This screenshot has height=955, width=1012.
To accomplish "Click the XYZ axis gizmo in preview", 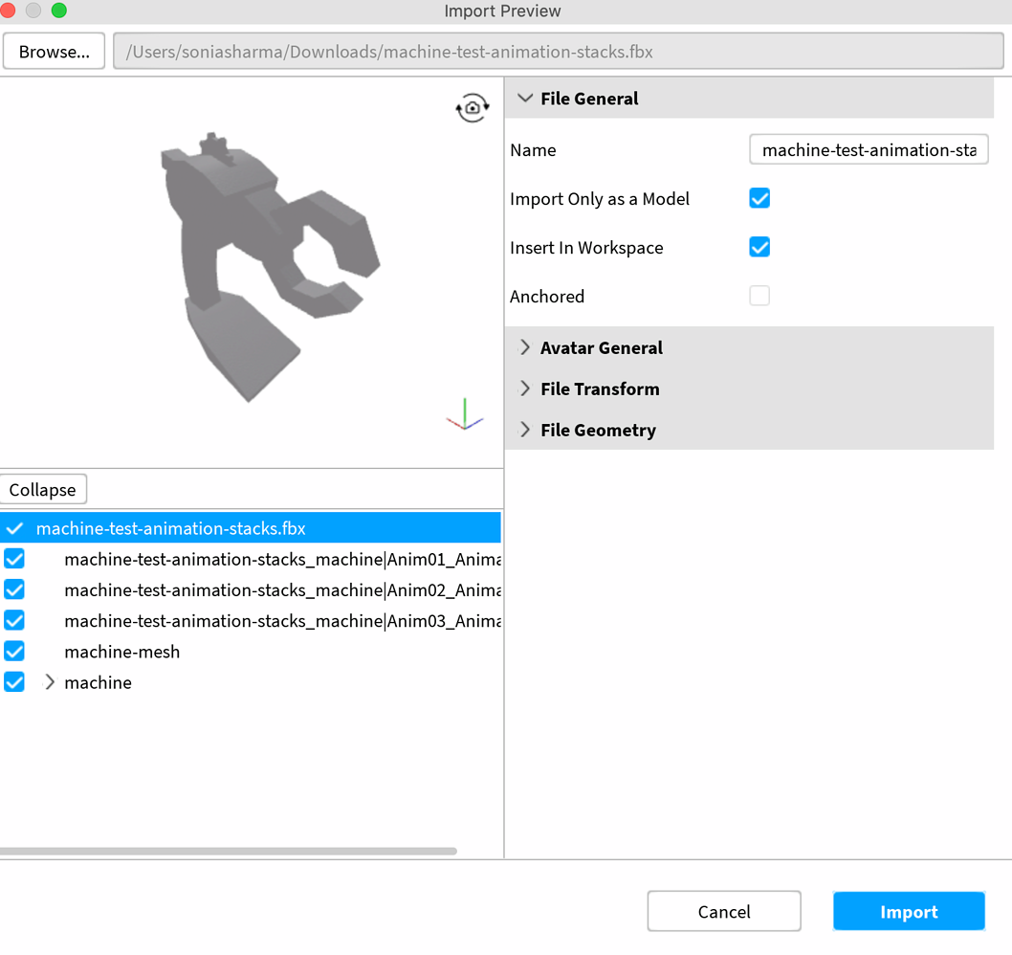I will coord(465,414).
